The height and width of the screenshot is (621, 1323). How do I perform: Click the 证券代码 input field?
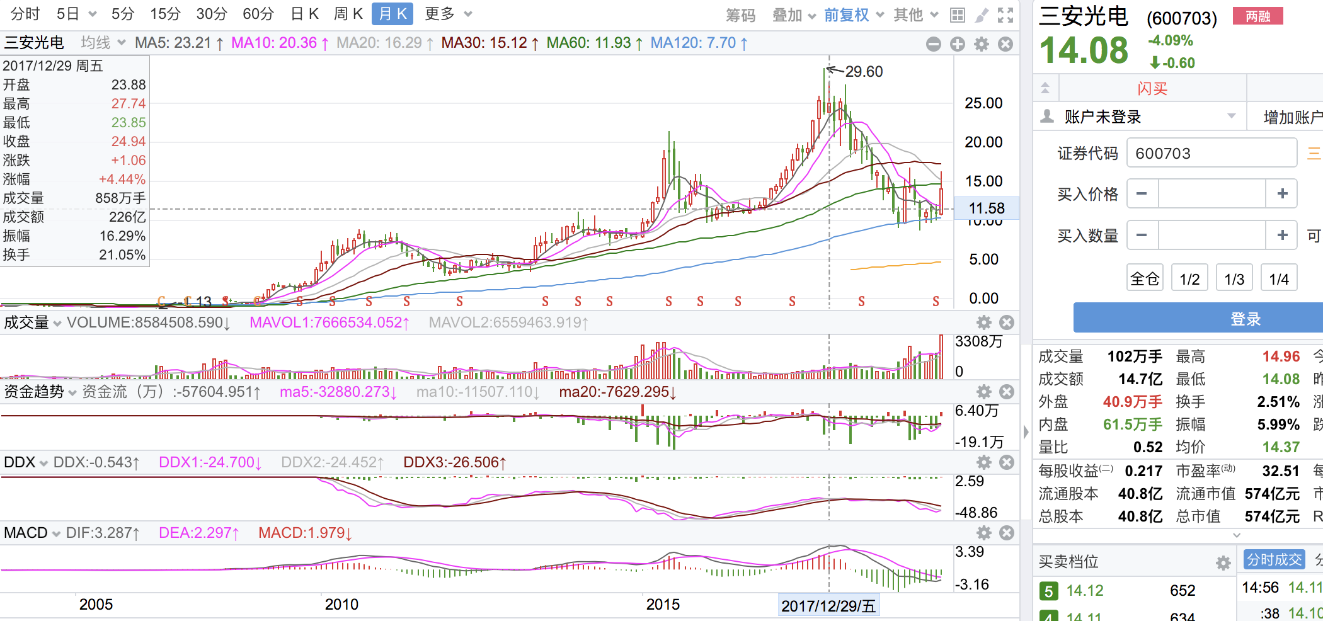click(1211, 153)
